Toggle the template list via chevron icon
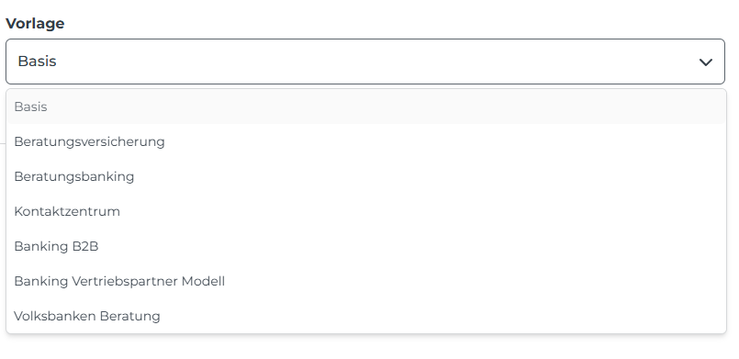Viewport: 739px width, 359px height. pyautogui.click(x=705, y=62)
